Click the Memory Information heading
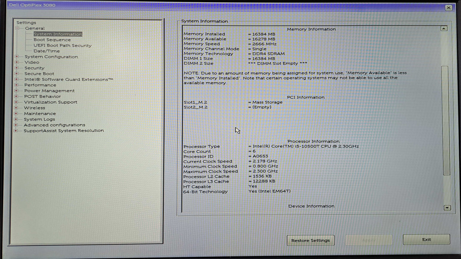The image size is (461, 259). click(311, 29)
